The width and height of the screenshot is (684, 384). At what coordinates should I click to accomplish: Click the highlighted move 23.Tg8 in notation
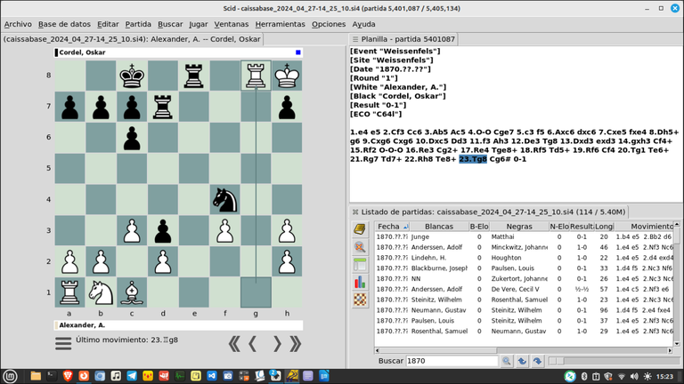(473, 159)
